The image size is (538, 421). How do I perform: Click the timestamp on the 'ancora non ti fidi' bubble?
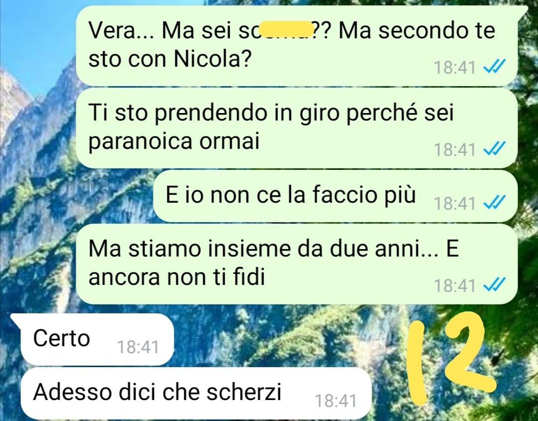click(x=455, y=285)
